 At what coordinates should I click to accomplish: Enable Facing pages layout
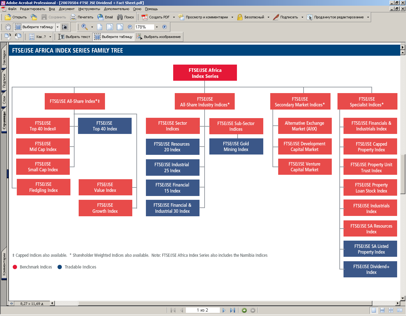tap(399, 310)
